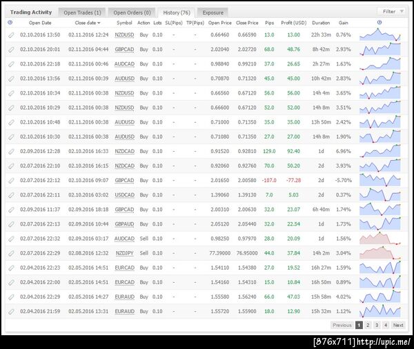View EURAUD 1.12% gain sparkline chart
This screenshot has height=349, width=414.
[380, 311]
